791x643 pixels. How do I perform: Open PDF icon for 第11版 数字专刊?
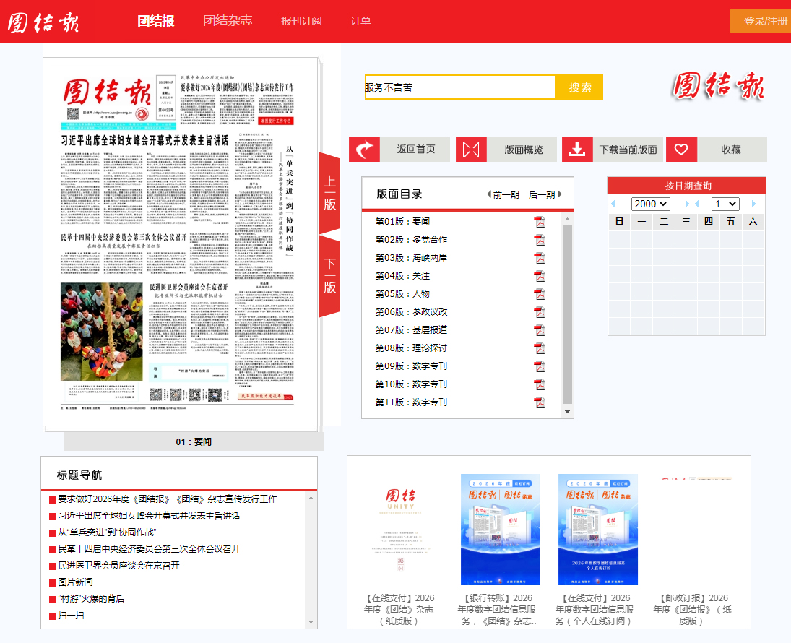pyautogui.click(x=540, y=402)
